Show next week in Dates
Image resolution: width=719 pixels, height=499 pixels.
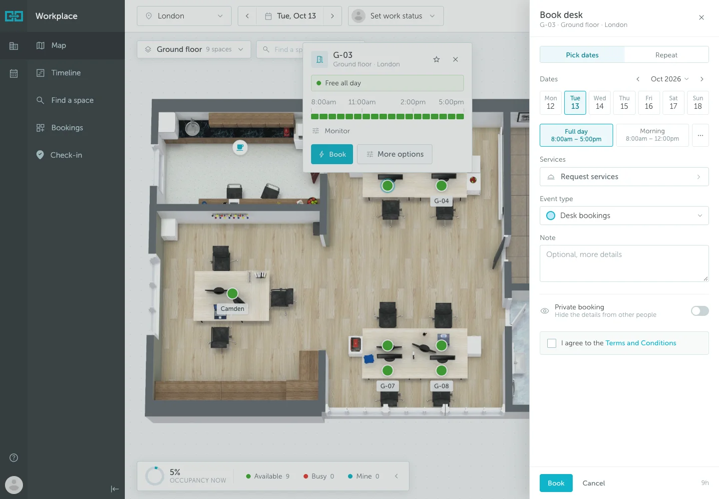tap(702, 79)
